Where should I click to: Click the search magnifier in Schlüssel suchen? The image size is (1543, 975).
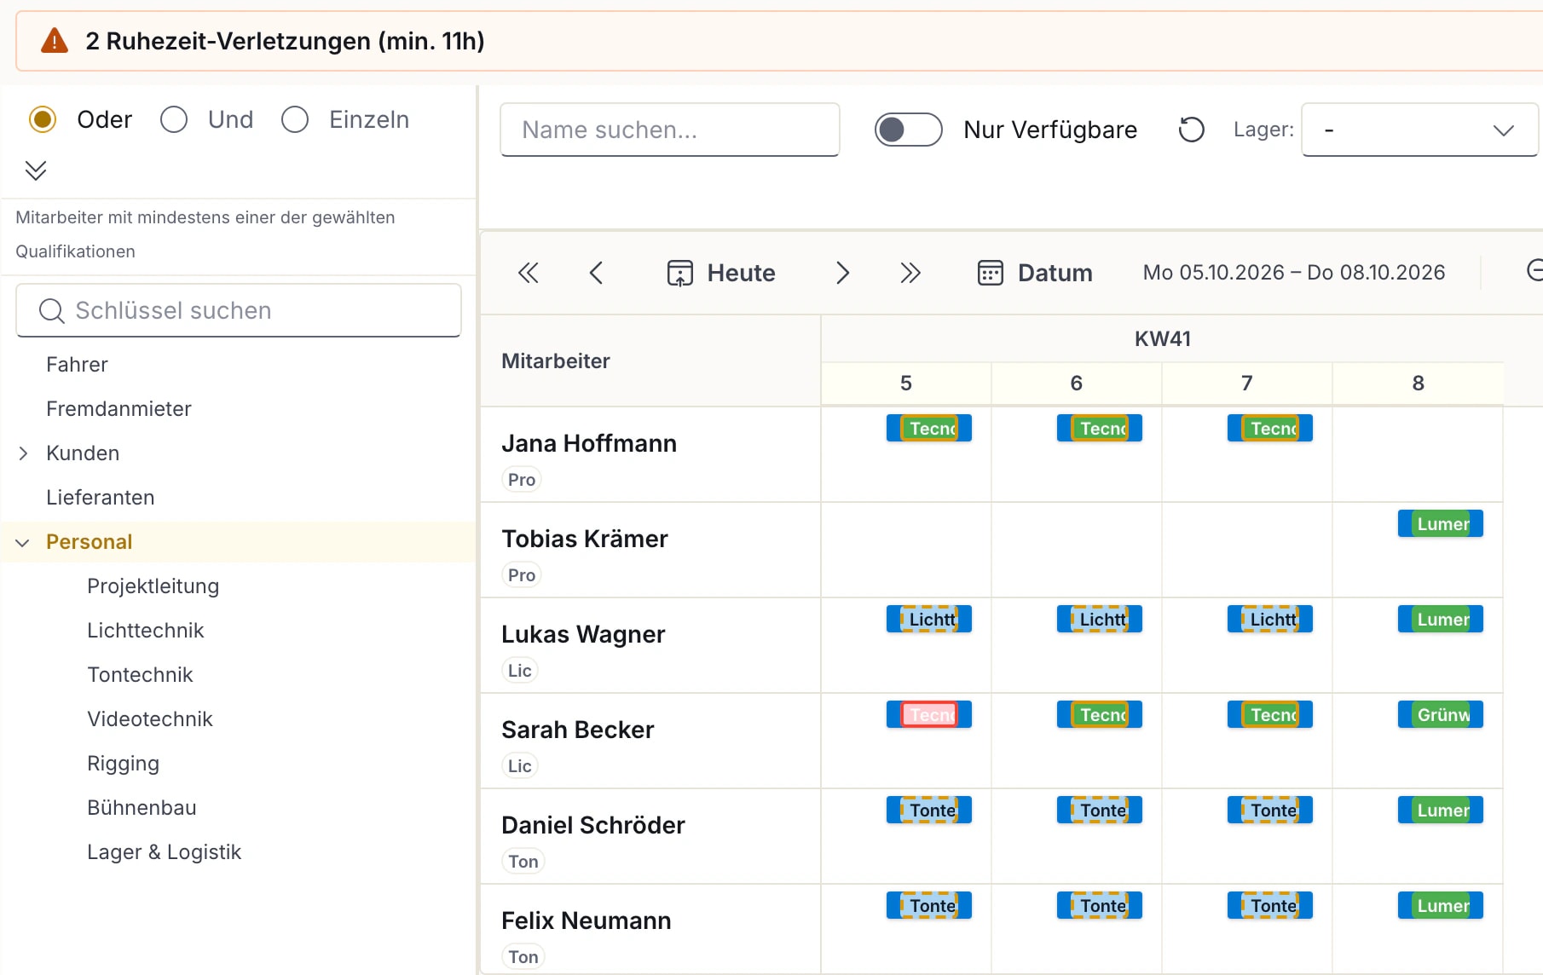(x=51, y=311)
